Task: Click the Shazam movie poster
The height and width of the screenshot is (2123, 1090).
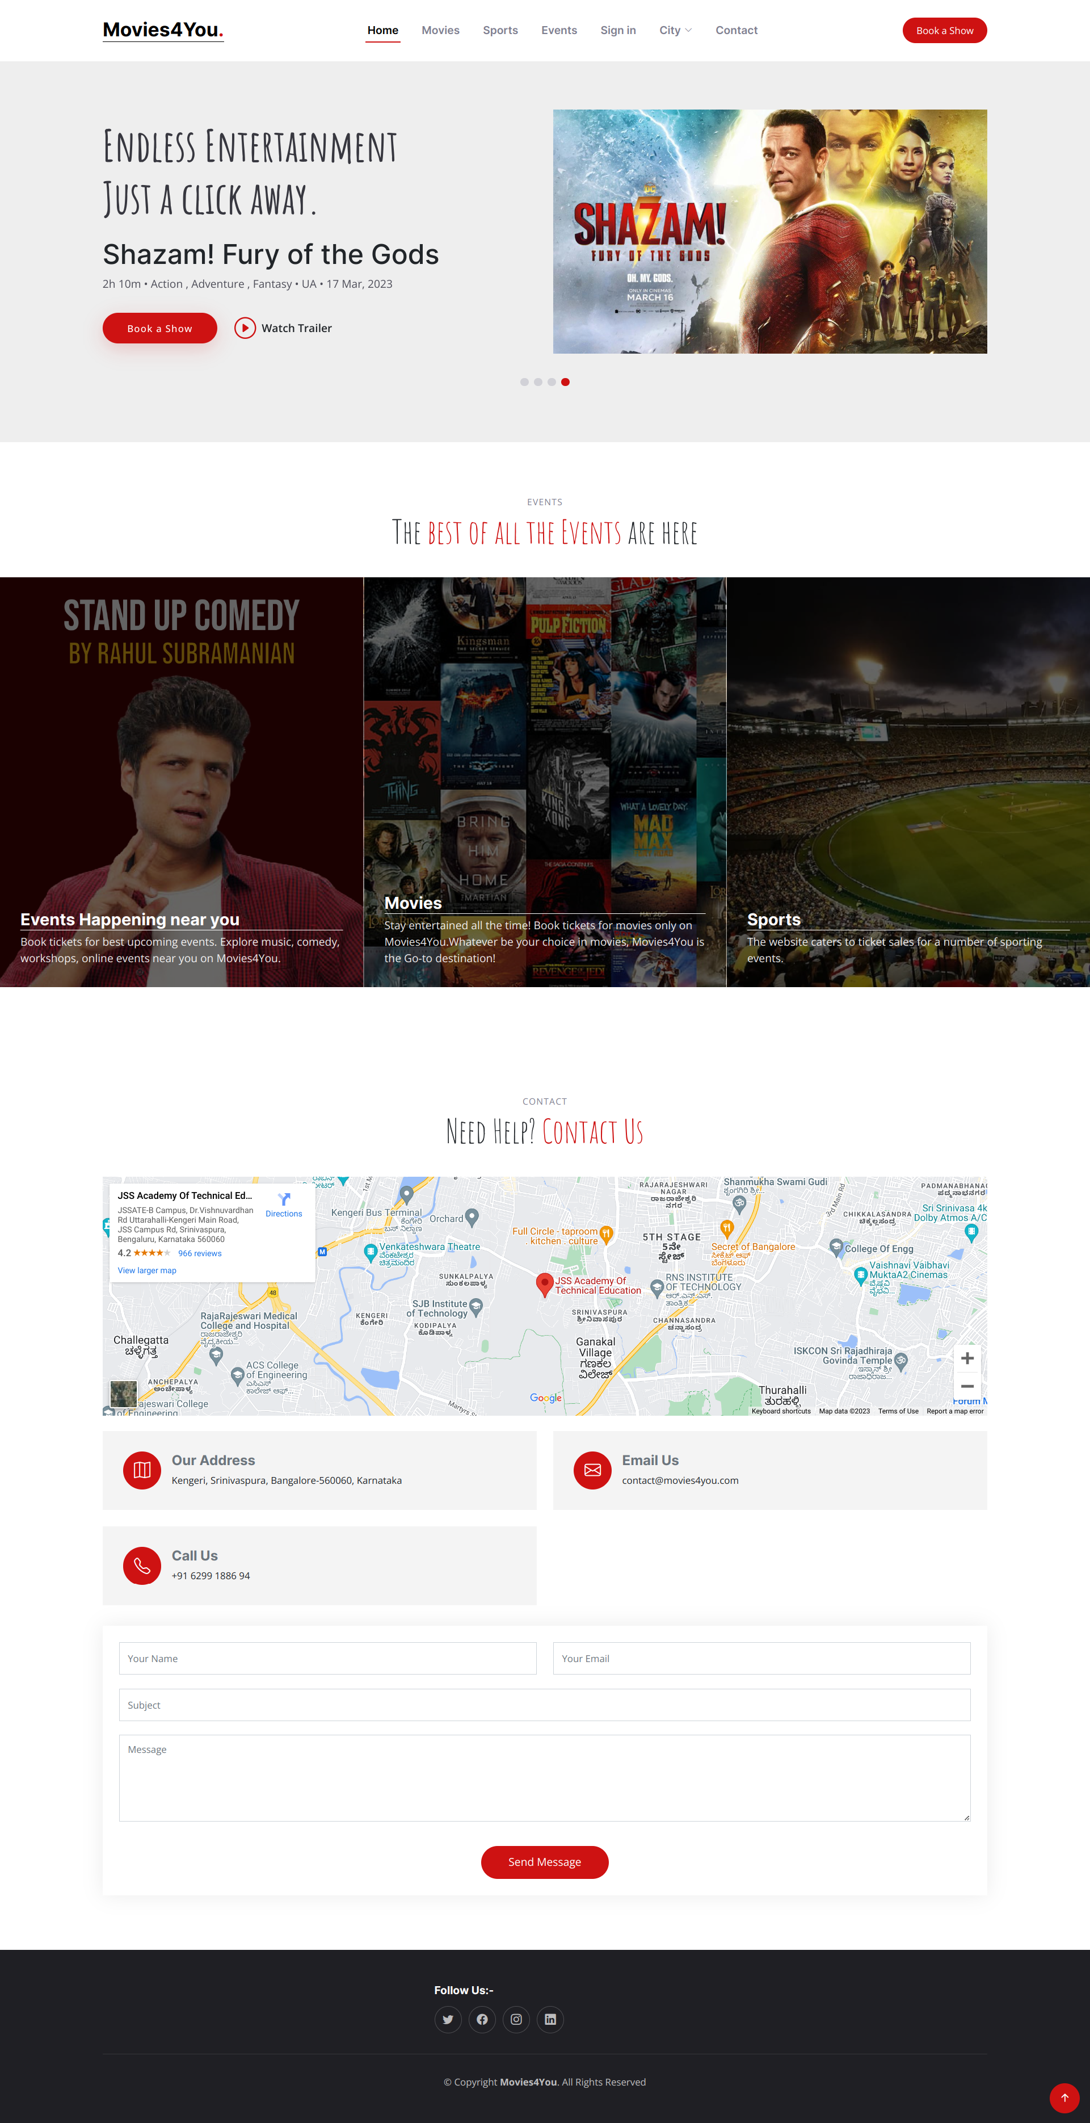Action: 769,232
